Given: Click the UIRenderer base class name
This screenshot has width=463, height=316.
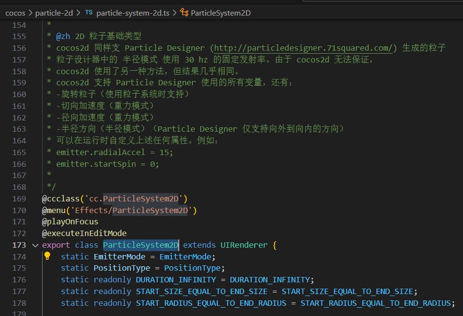Looking at the screenshot, I should (244, 245).
